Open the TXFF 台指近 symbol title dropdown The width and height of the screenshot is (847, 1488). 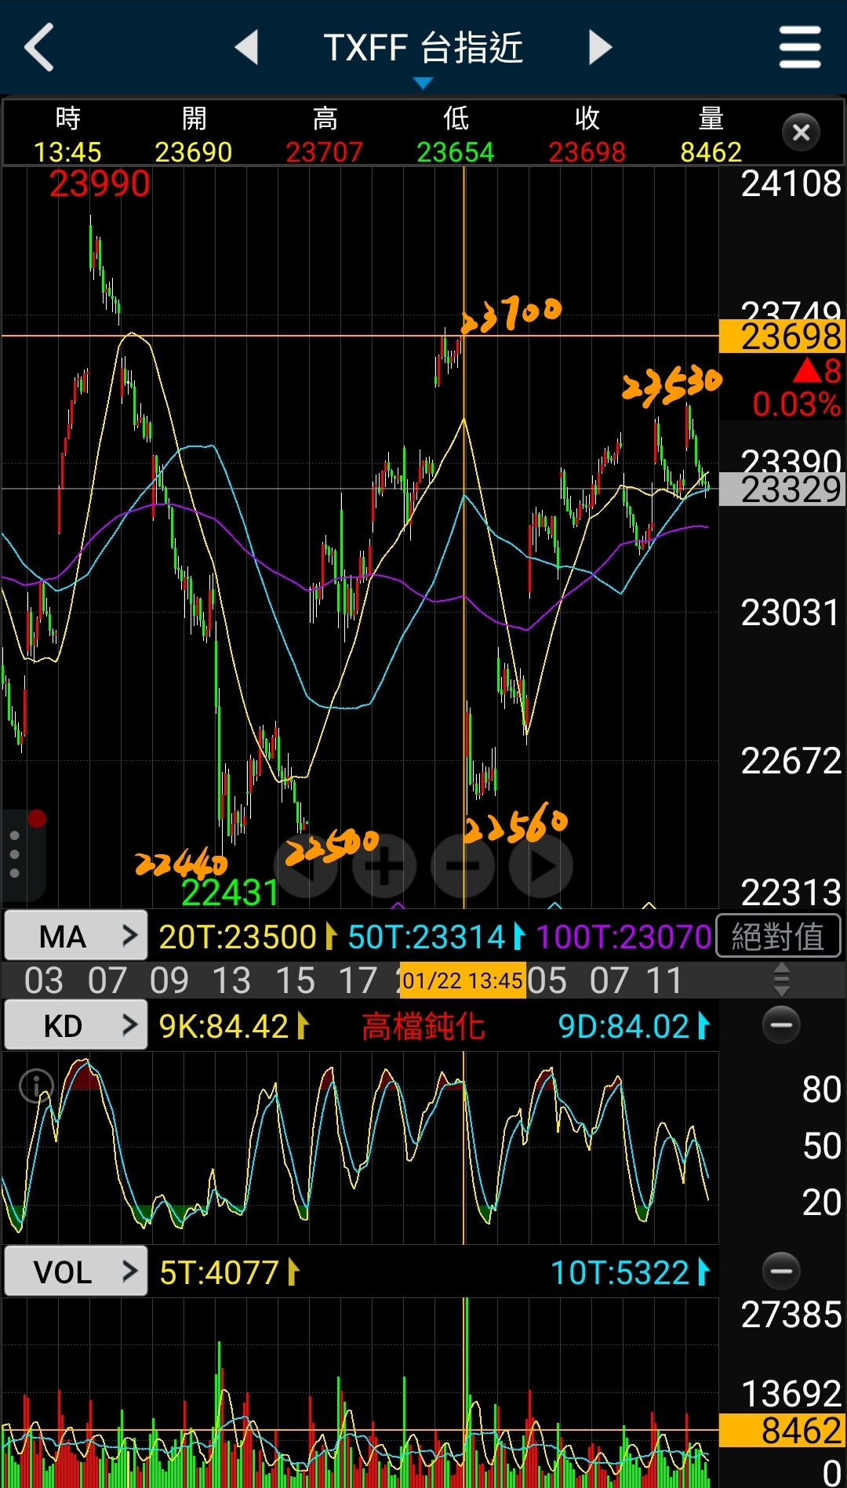423,51
